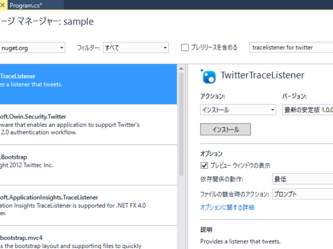The width and height of the screenshot is (333, 249).
Task: Click the TwitterTraceListener title in details pane
Action: coord(263,75)
